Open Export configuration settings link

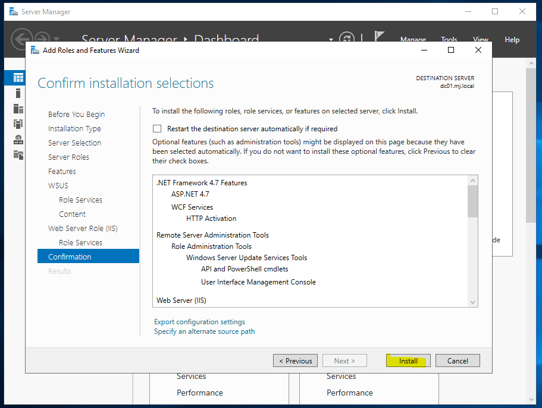(x=199, y=322)
